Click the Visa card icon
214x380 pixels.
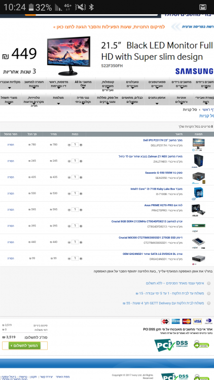(x=197, y=321)
